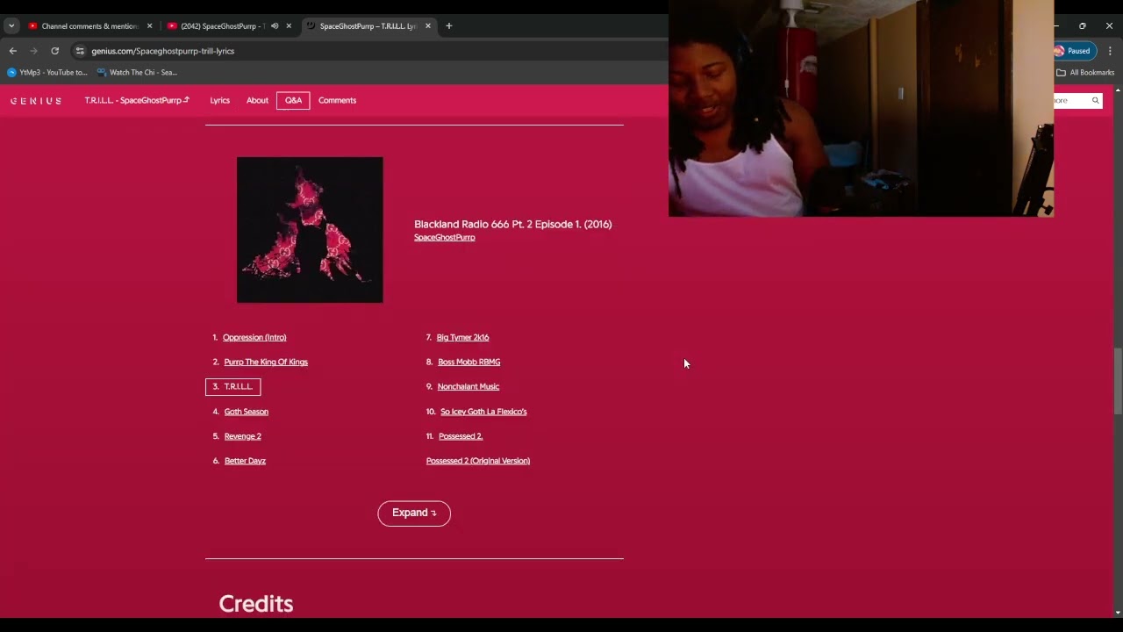Close the Genius T.R.I.L.L. lyrics tab
This screenshot has width=1123, height=632.
pos(428,26)
